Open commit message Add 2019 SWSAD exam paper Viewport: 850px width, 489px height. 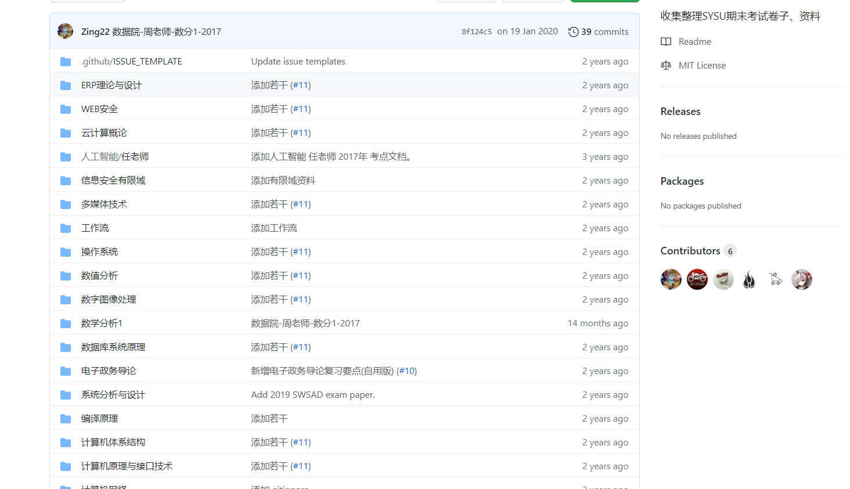313,394
